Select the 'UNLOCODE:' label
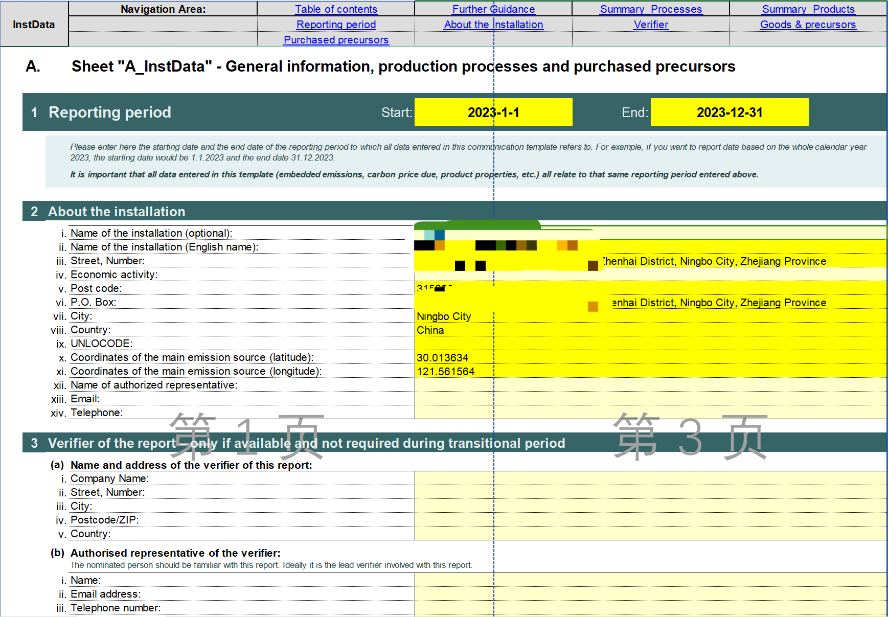 (x=102, y=344)
